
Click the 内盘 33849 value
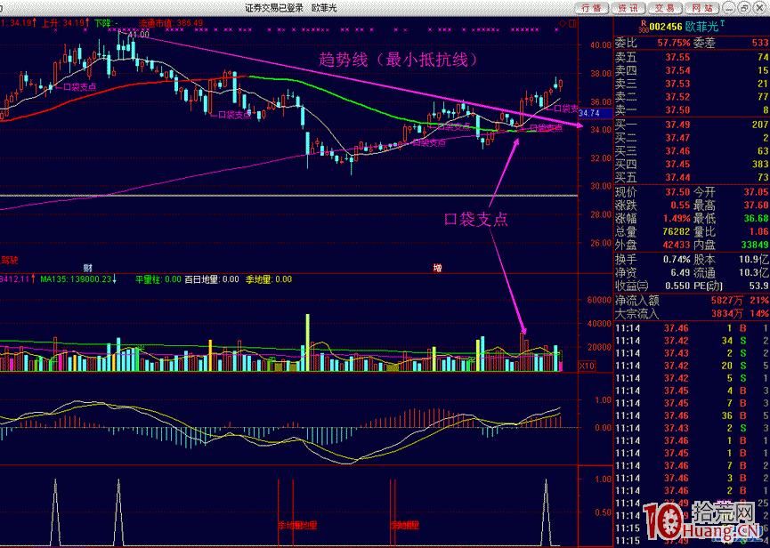754,245
